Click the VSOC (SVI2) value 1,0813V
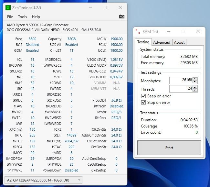 116,60
